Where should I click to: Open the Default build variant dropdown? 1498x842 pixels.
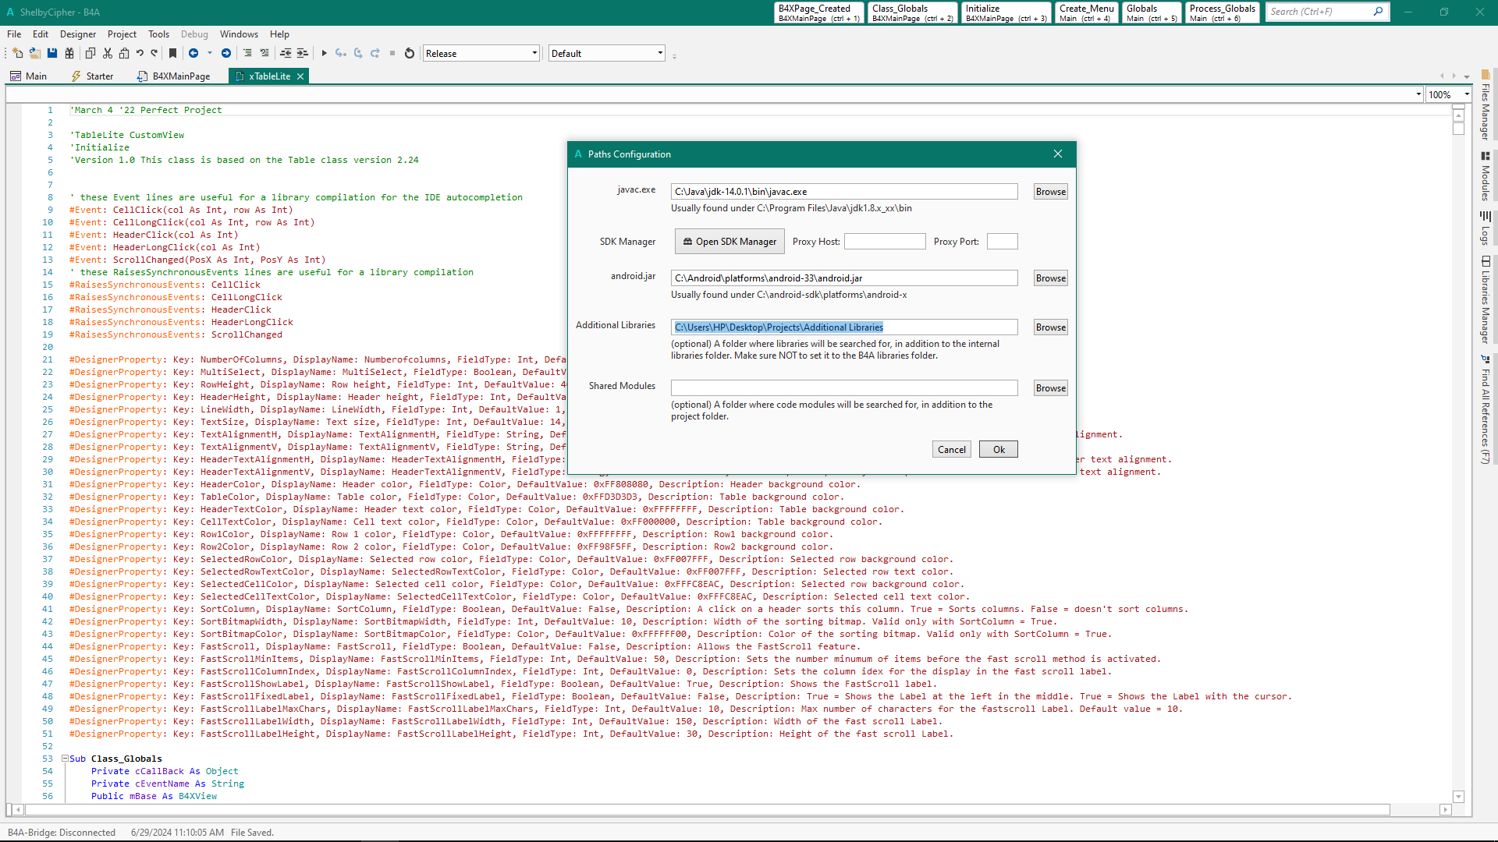pos(660,54)
